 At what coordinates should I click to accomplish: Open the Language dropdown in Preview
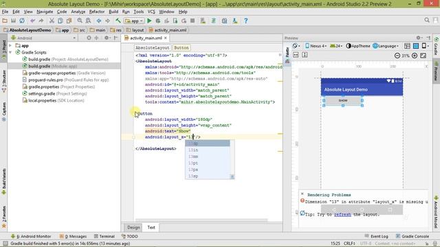386,46
